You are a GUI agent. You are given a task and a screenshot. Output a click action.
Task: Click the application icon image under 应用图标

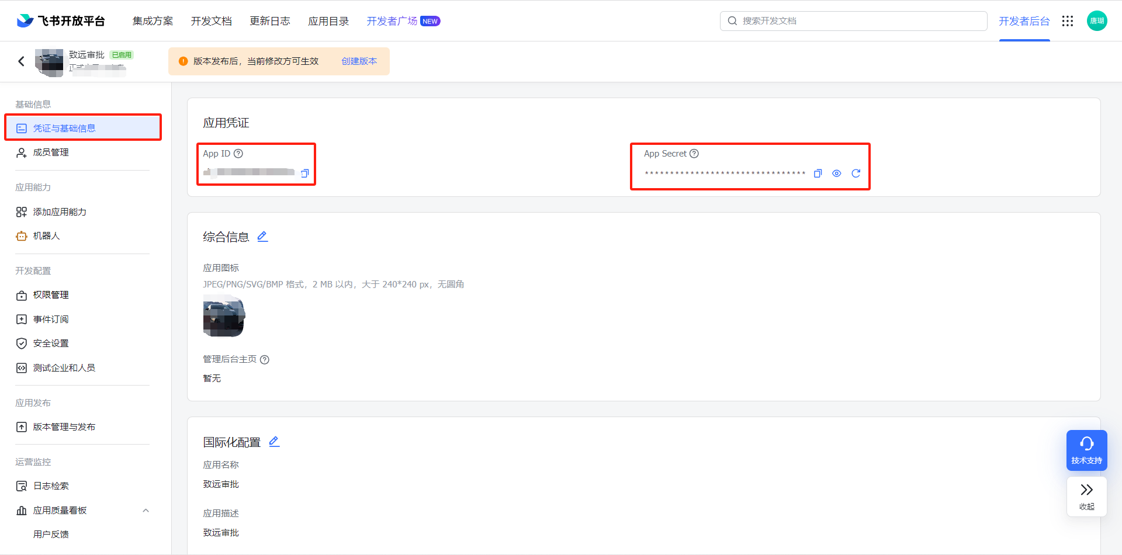click(224, 316)
